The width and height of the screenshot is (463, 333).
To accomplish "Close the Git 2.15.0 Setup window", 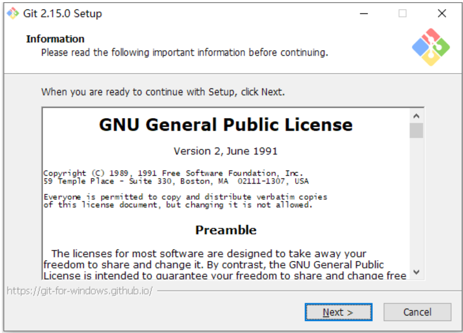I will pos(442,14).
